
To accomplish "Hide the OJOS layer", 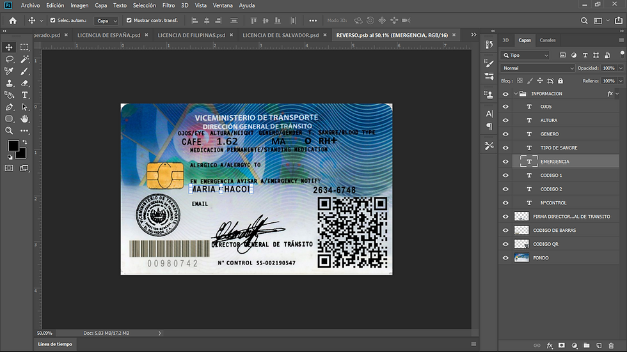I will [505, 107].
